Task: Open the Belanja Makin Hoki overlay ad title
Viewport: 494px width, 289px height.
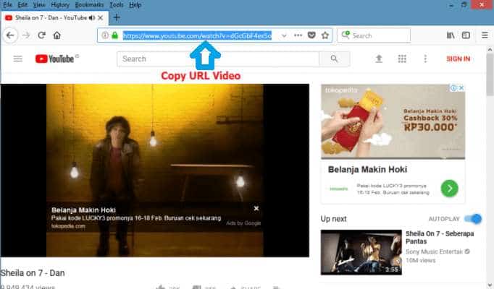Action: [83, 210]
